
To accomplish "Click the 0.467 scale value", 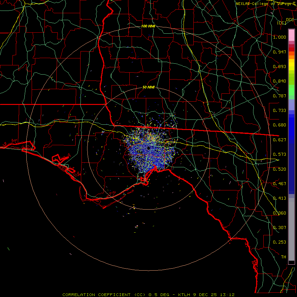I will [x=280, y=184].
